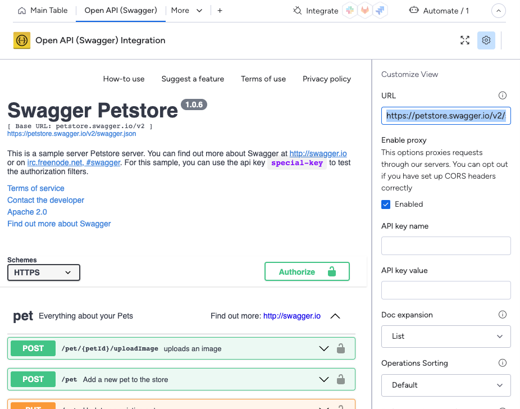Click the special-key code text
This screenshot has height=409, width=520.
tap(297, 163)
